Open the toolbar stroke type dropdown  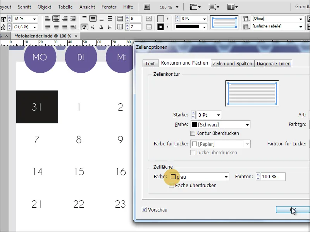pyautogui.click(x=204, y=27)
